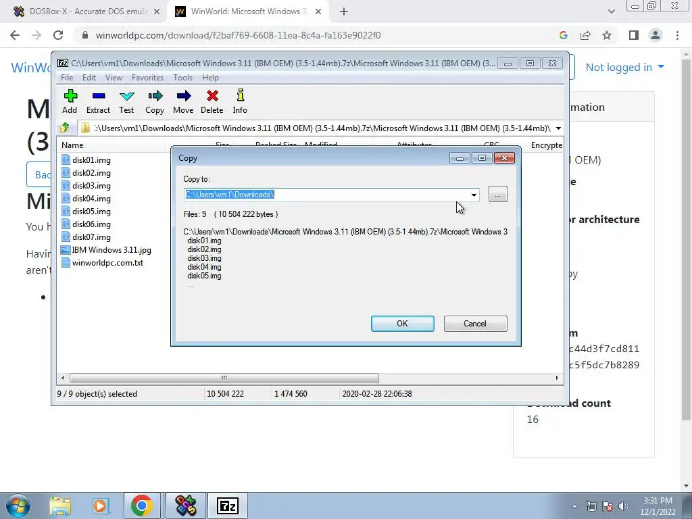Select disk07.img in the file list

point(86,237)
